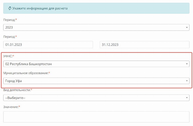
Task: Click the start date field 01.01.2023
Action: [48, 45]
